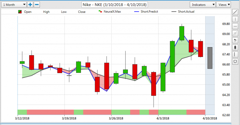Click the blue Short.Predict legend line

[136, 12]
